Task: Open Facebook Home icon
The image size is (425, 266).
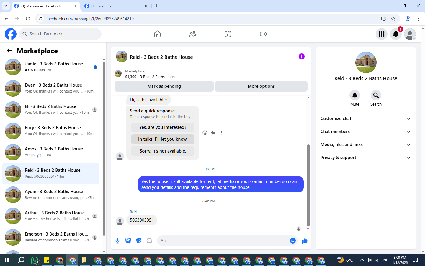Action: point(157,34)
